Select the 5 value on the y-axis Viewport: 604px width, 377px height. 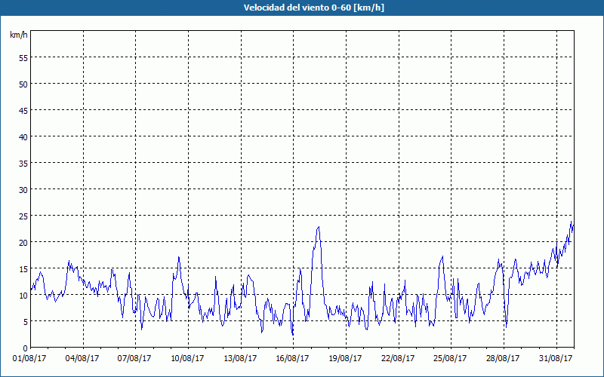coord(26,323)
